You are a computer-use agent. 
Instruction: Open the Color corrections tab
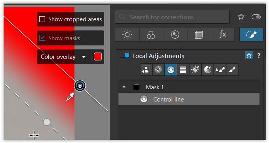point(151,35)
